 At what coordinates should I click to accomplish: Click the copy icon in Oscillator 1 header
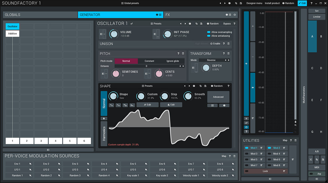point(197,24)
